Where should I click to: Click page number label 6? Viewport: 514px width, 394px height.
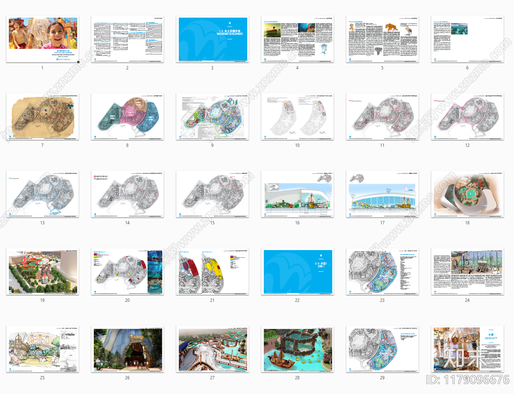(x=467, y=68)
